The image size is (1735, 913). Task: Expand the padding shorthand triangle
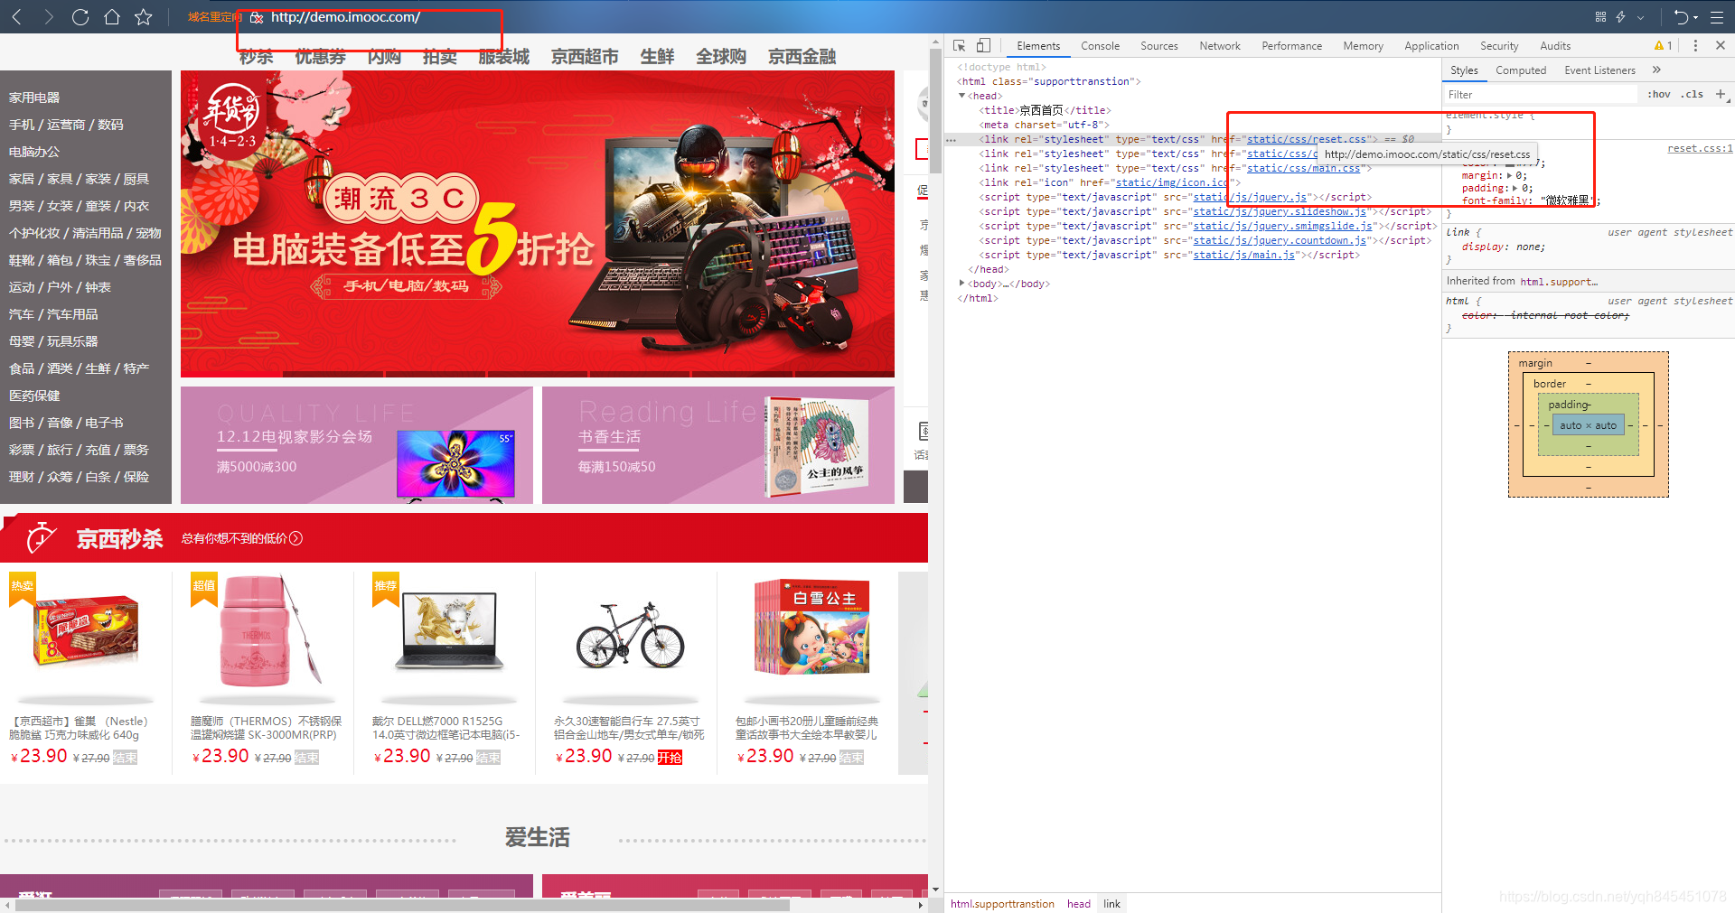(1516, 188)
